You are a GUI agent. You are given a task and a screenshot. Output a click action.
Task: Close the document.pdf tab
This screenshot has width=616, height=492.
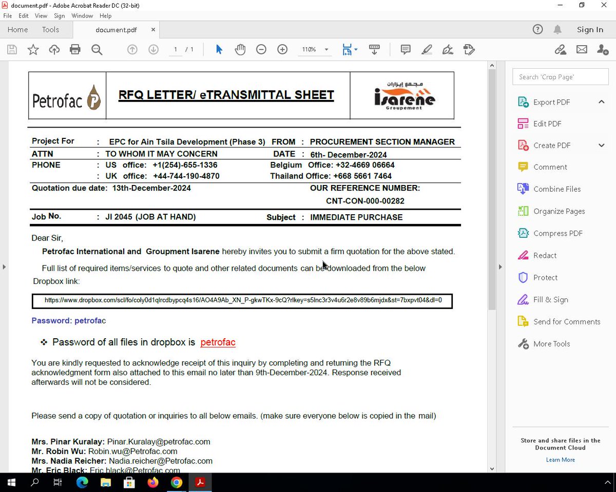pyautogui.click(x=153, y=30)
